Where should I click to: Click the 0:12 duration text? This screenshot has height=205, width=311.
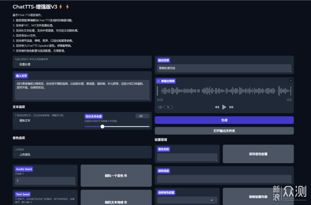click(x=289, y=100)
